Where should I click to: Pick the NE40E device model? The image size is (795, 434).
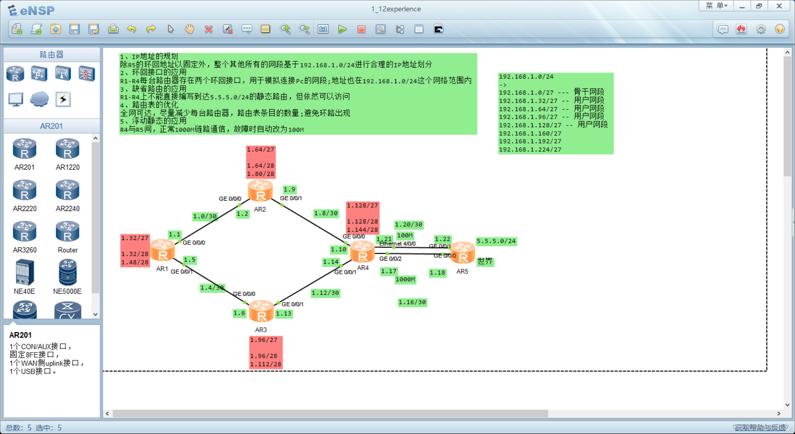tap(24, 277)
